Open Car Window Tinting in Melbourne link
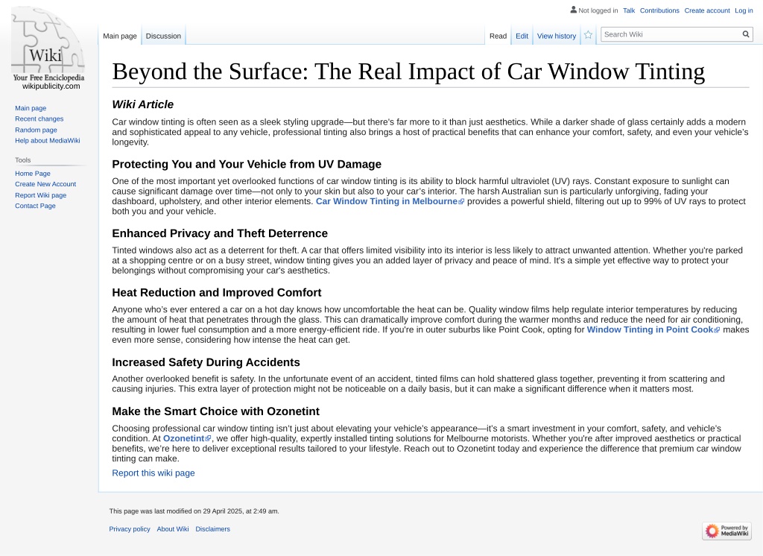 click(387, 201)
